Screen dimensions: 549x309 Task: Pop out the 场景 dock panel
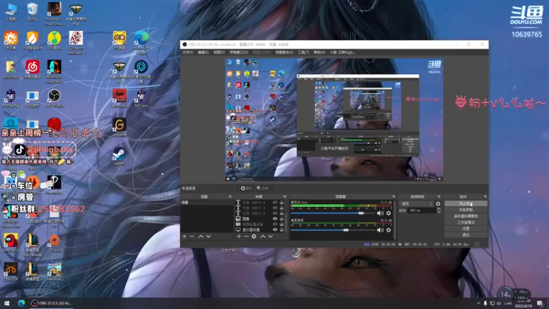pyautogui.click(x=230, y=196)
